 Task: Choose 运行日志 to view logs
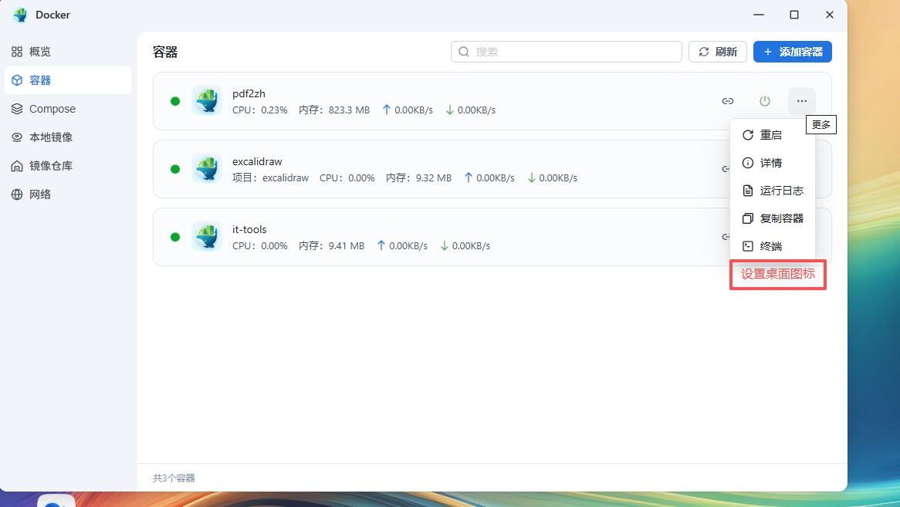(x=774, y=190)
